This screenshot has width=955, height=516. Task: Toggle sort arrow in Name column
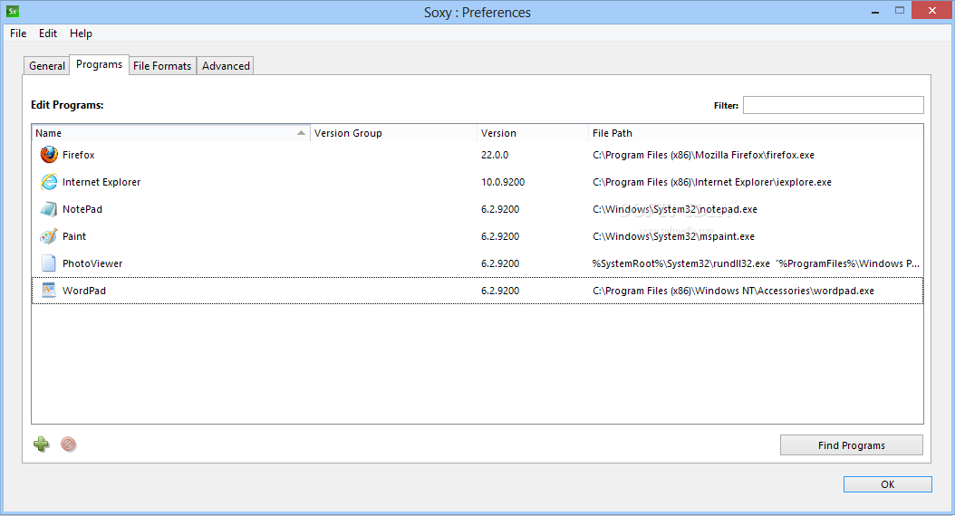coord(301,133)
